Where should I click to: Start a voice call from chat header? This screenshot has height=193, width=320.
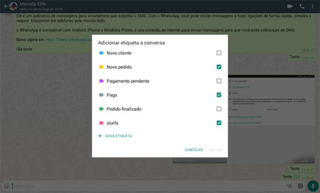coord(302,6)
